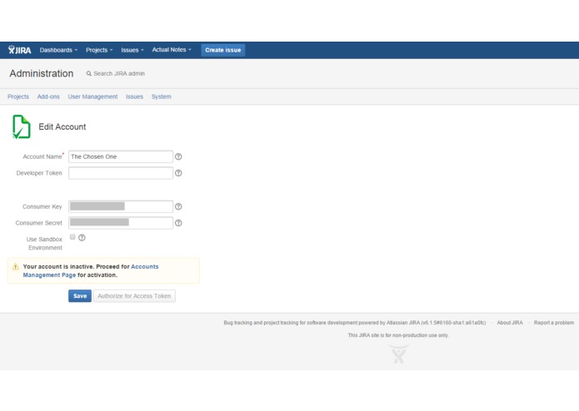The image size is (579, 411).
Task: Expand the Actual Notes dropdown menu
Action: 172,50
